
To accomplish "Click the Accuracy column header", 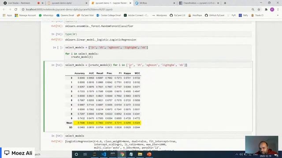I will click(79, 73).
